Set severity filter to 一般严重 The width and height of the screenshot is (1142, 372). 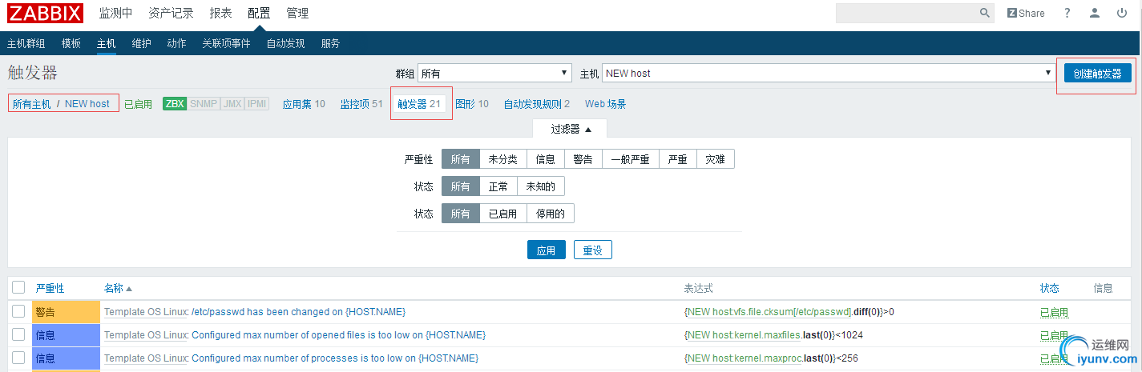(x=631, y=159)
